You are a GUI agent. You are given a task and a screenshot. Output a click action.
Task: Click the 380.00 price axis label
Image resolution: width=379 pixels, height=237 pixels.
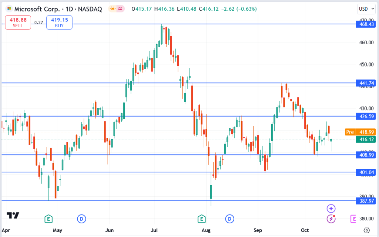click(366, 219)
